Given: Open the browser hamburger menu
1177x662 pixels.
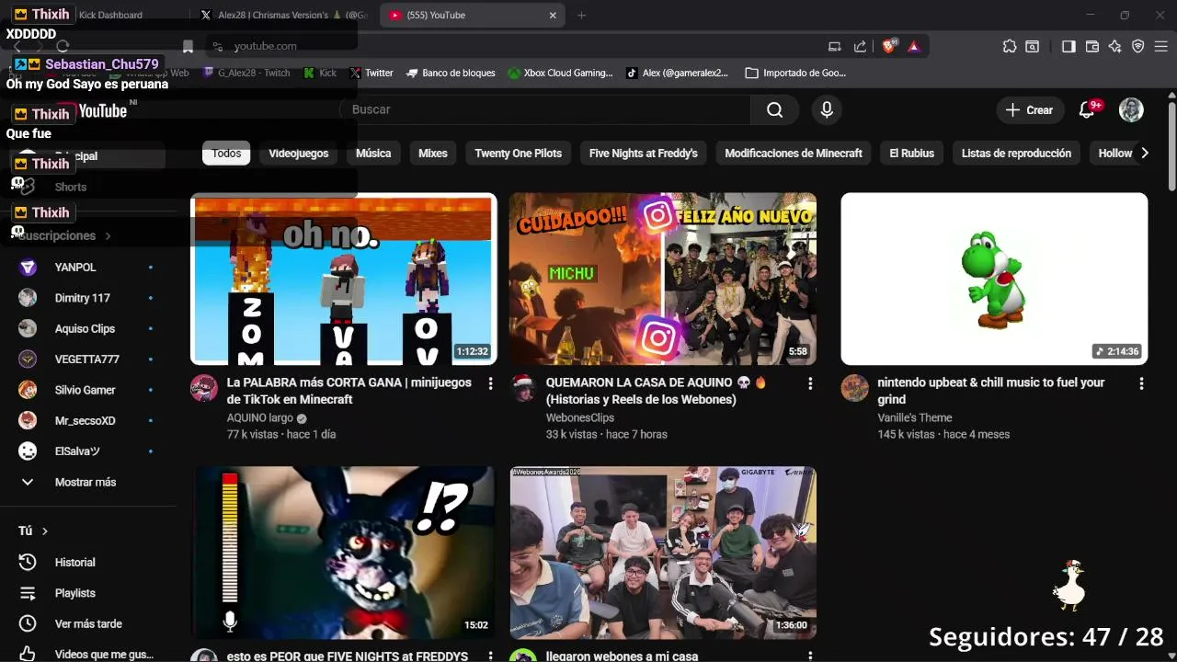Looking at the screenshot, I should [1160, 46].
